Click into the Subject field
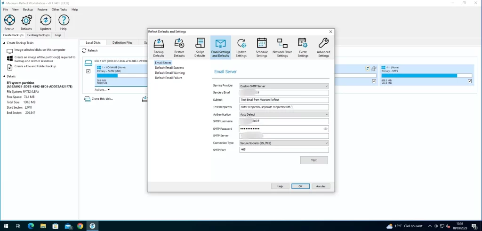This screenshot has width=482, height=231. 284,100
